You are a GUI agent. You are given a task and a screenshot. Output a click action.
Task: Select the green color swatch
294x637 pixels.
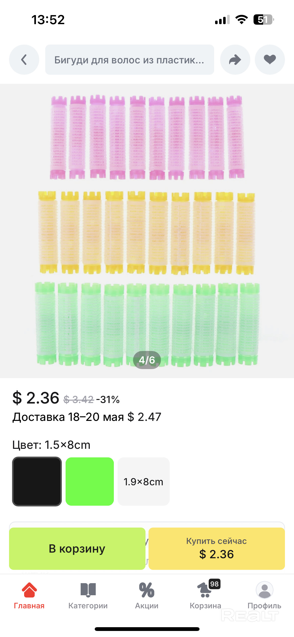(x=90, y=481)
